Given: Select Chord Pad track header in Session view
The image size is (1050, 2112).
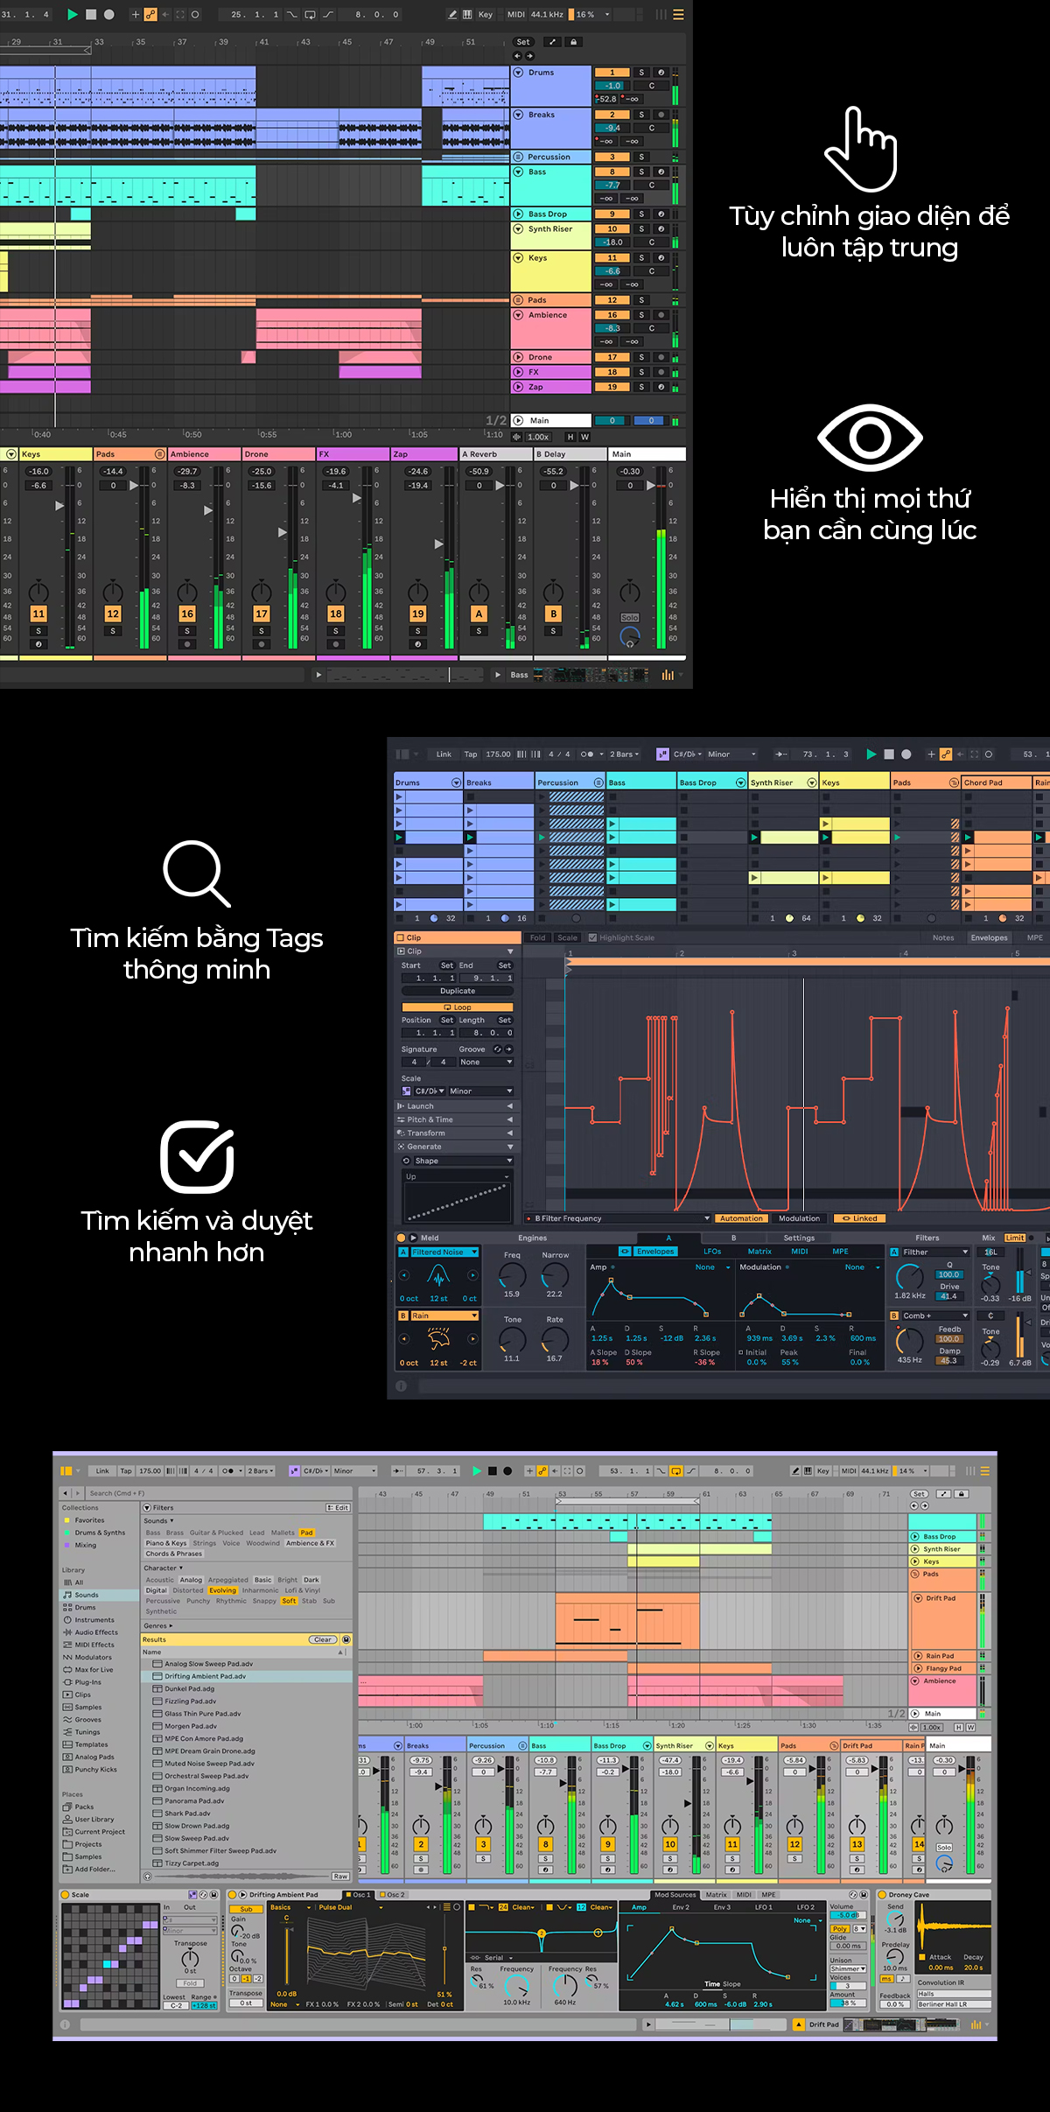Looking at the screenshot, I should click(x=996, y=782).
